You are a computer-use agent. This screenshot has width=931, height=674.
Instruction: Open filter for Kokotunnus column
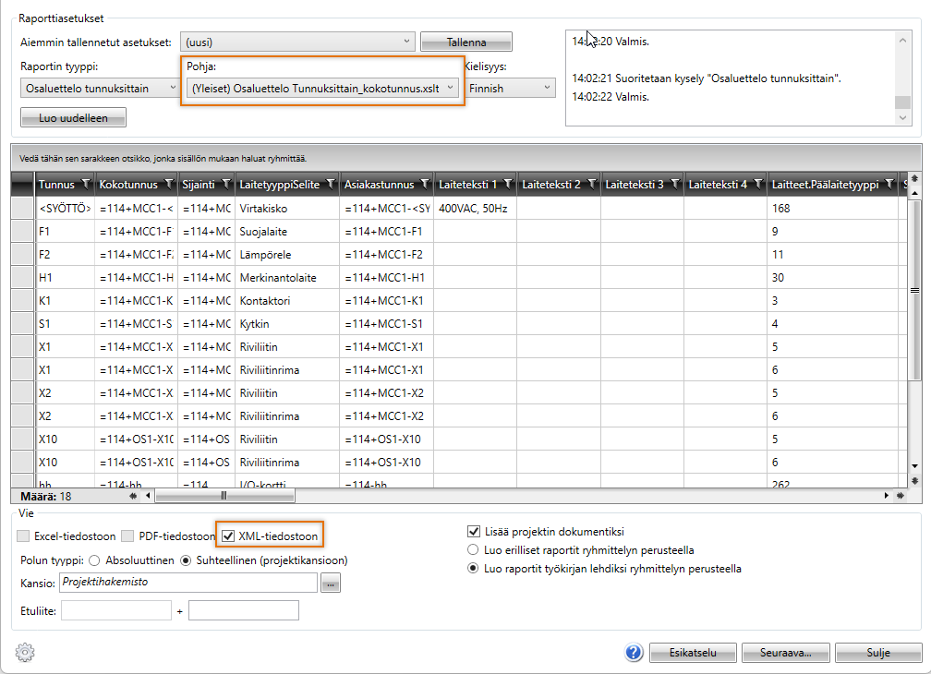pos(168,185)
